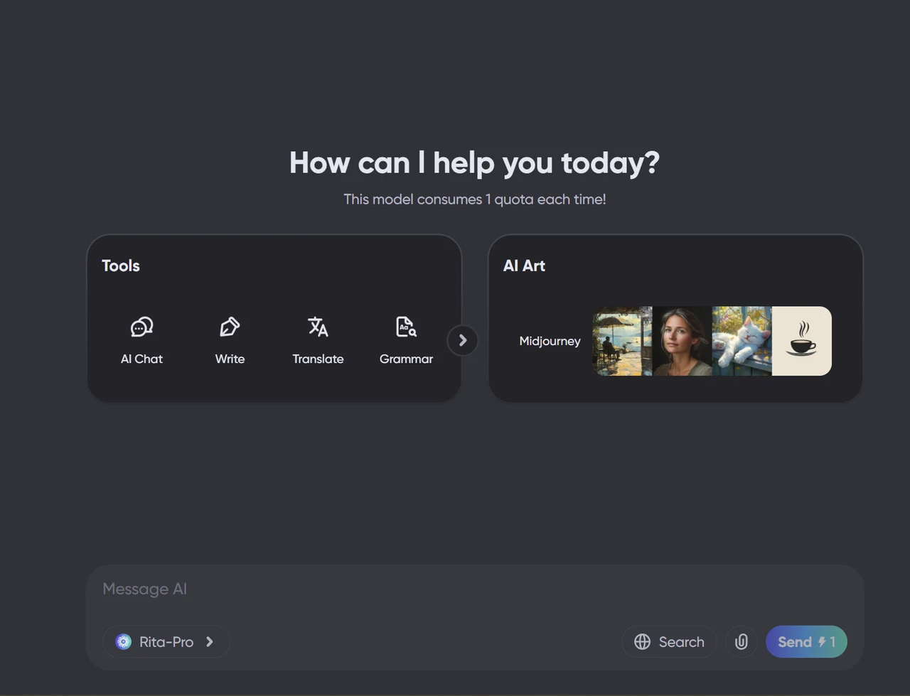
Task: Click the lightning bolt quota icon
Action: (822, 642)
